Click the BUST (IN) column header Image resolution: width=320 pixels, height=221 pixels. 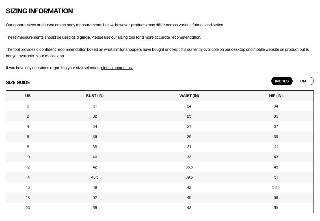pos(95,96)
